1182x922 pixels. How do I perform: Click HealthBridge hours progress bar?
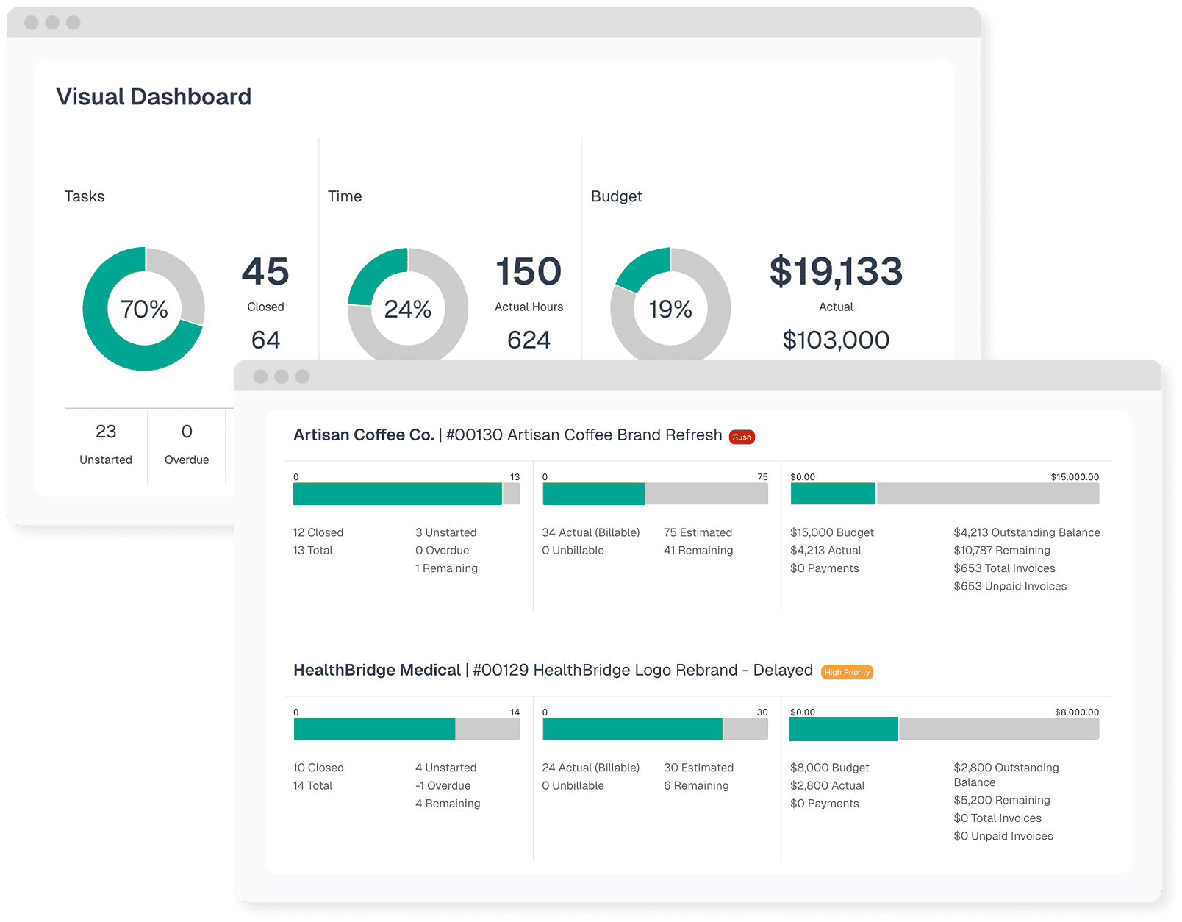(x=654, y=729)
